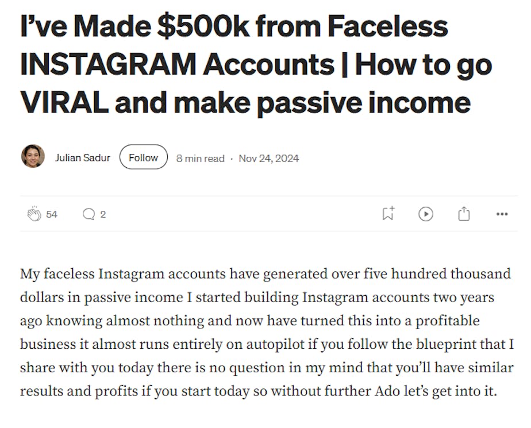
Task: Click the 8 min read label
Action: 200,158
